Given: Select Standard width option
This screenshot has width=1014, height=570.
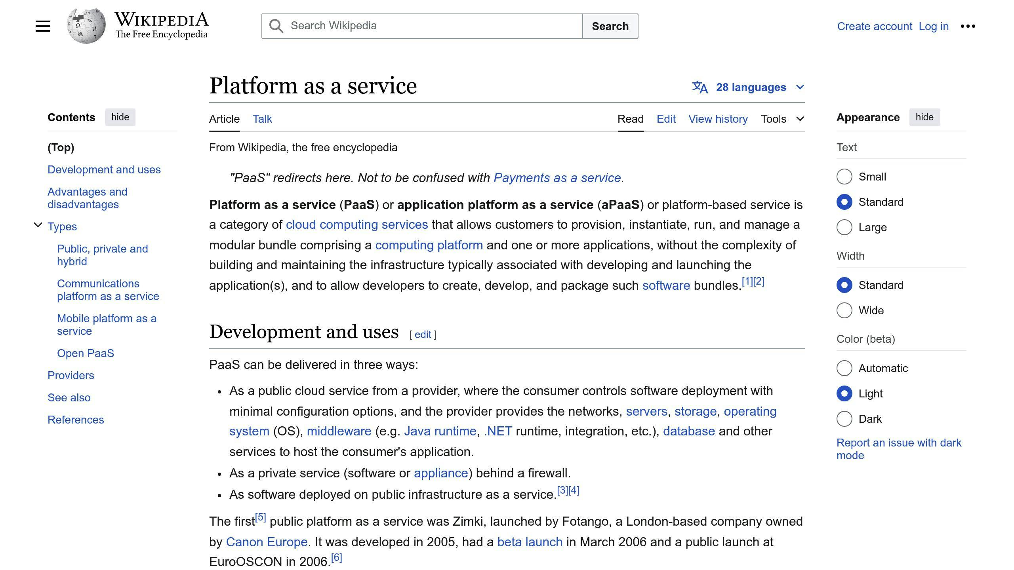Looking at the screenshot, I should click(844, 285).
